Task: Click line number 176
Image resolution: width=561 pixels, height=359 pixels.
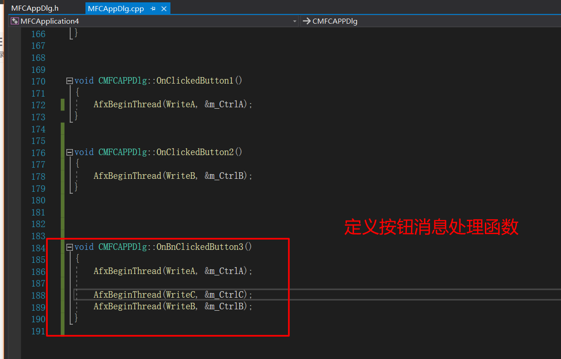Action: coord(38,153)
